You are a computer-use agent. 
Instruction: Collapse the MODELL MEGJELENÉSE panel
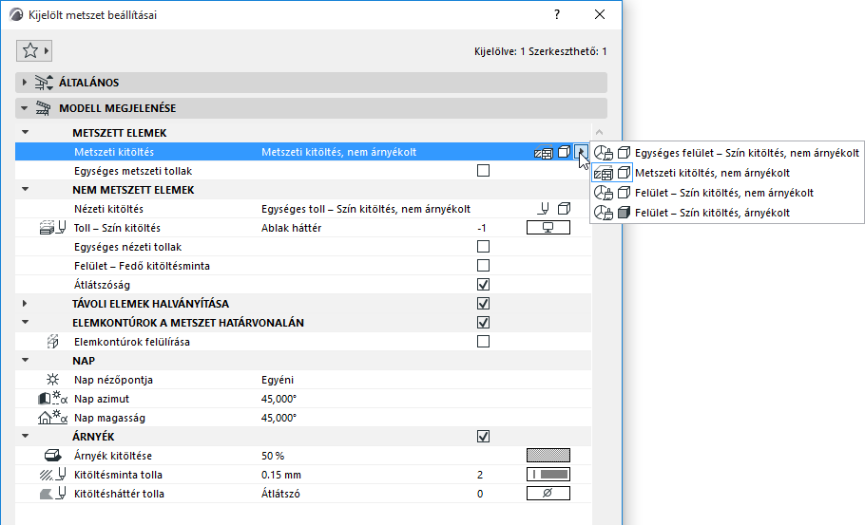click(x=25, y=108)
